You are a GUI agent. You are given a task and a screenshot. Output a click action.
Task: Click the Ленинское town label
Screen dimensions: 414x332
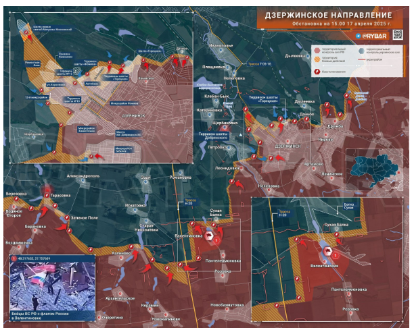pyautogui.click(x=332, y=174)
